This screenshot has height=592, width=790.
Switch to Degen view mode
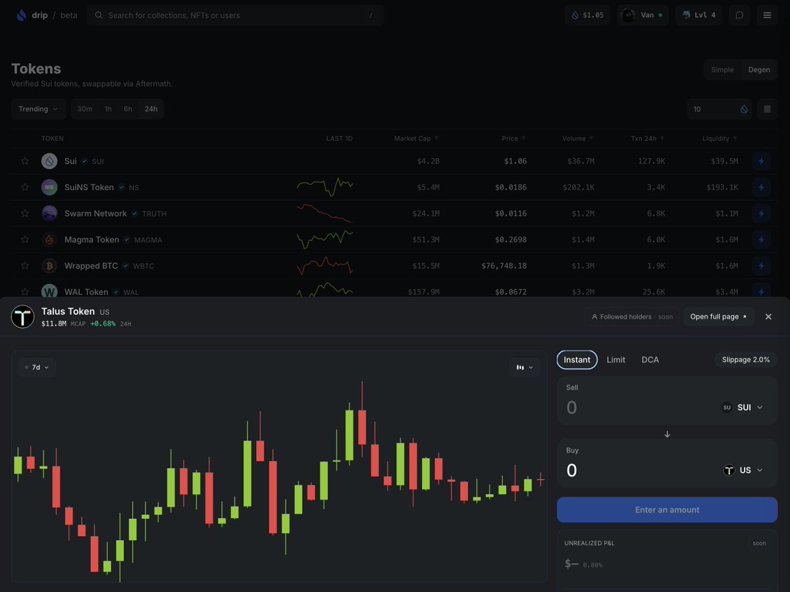coord(759,70)
